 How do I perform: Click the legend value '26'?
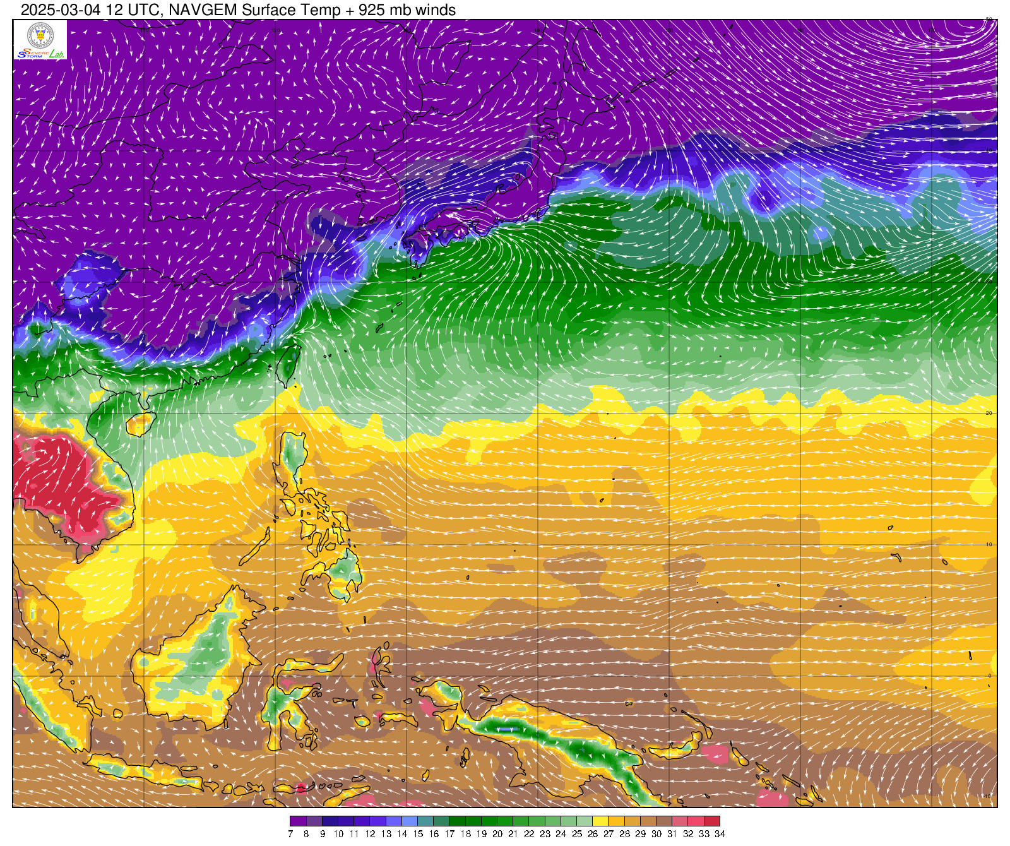coord(593,833)
